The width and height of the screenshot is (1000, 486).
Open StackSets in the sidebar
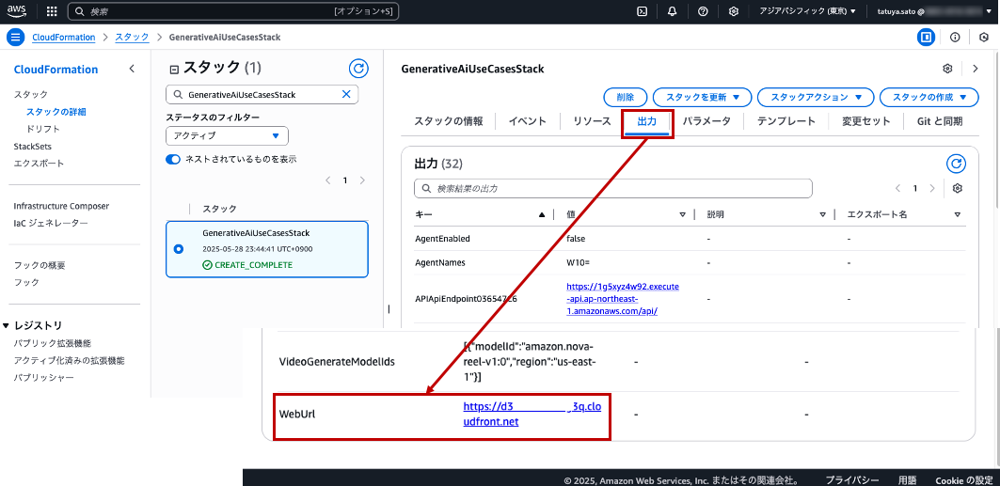pyautogui.click(x=33, y=146)
